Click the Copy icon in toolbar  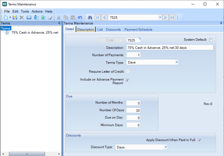click(x=66, y=17)
